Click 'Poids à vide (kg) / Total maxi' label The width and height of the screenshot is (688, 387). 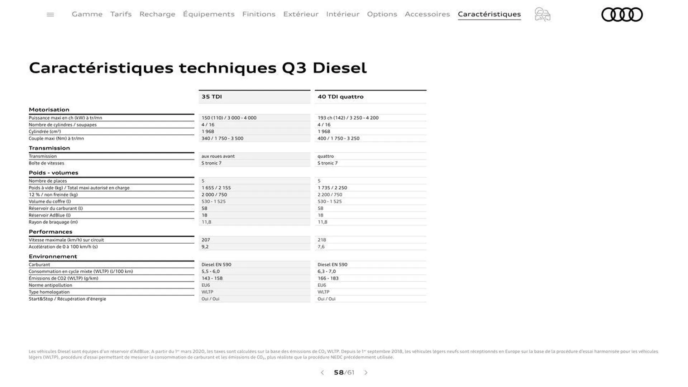[x=79, y=188]
